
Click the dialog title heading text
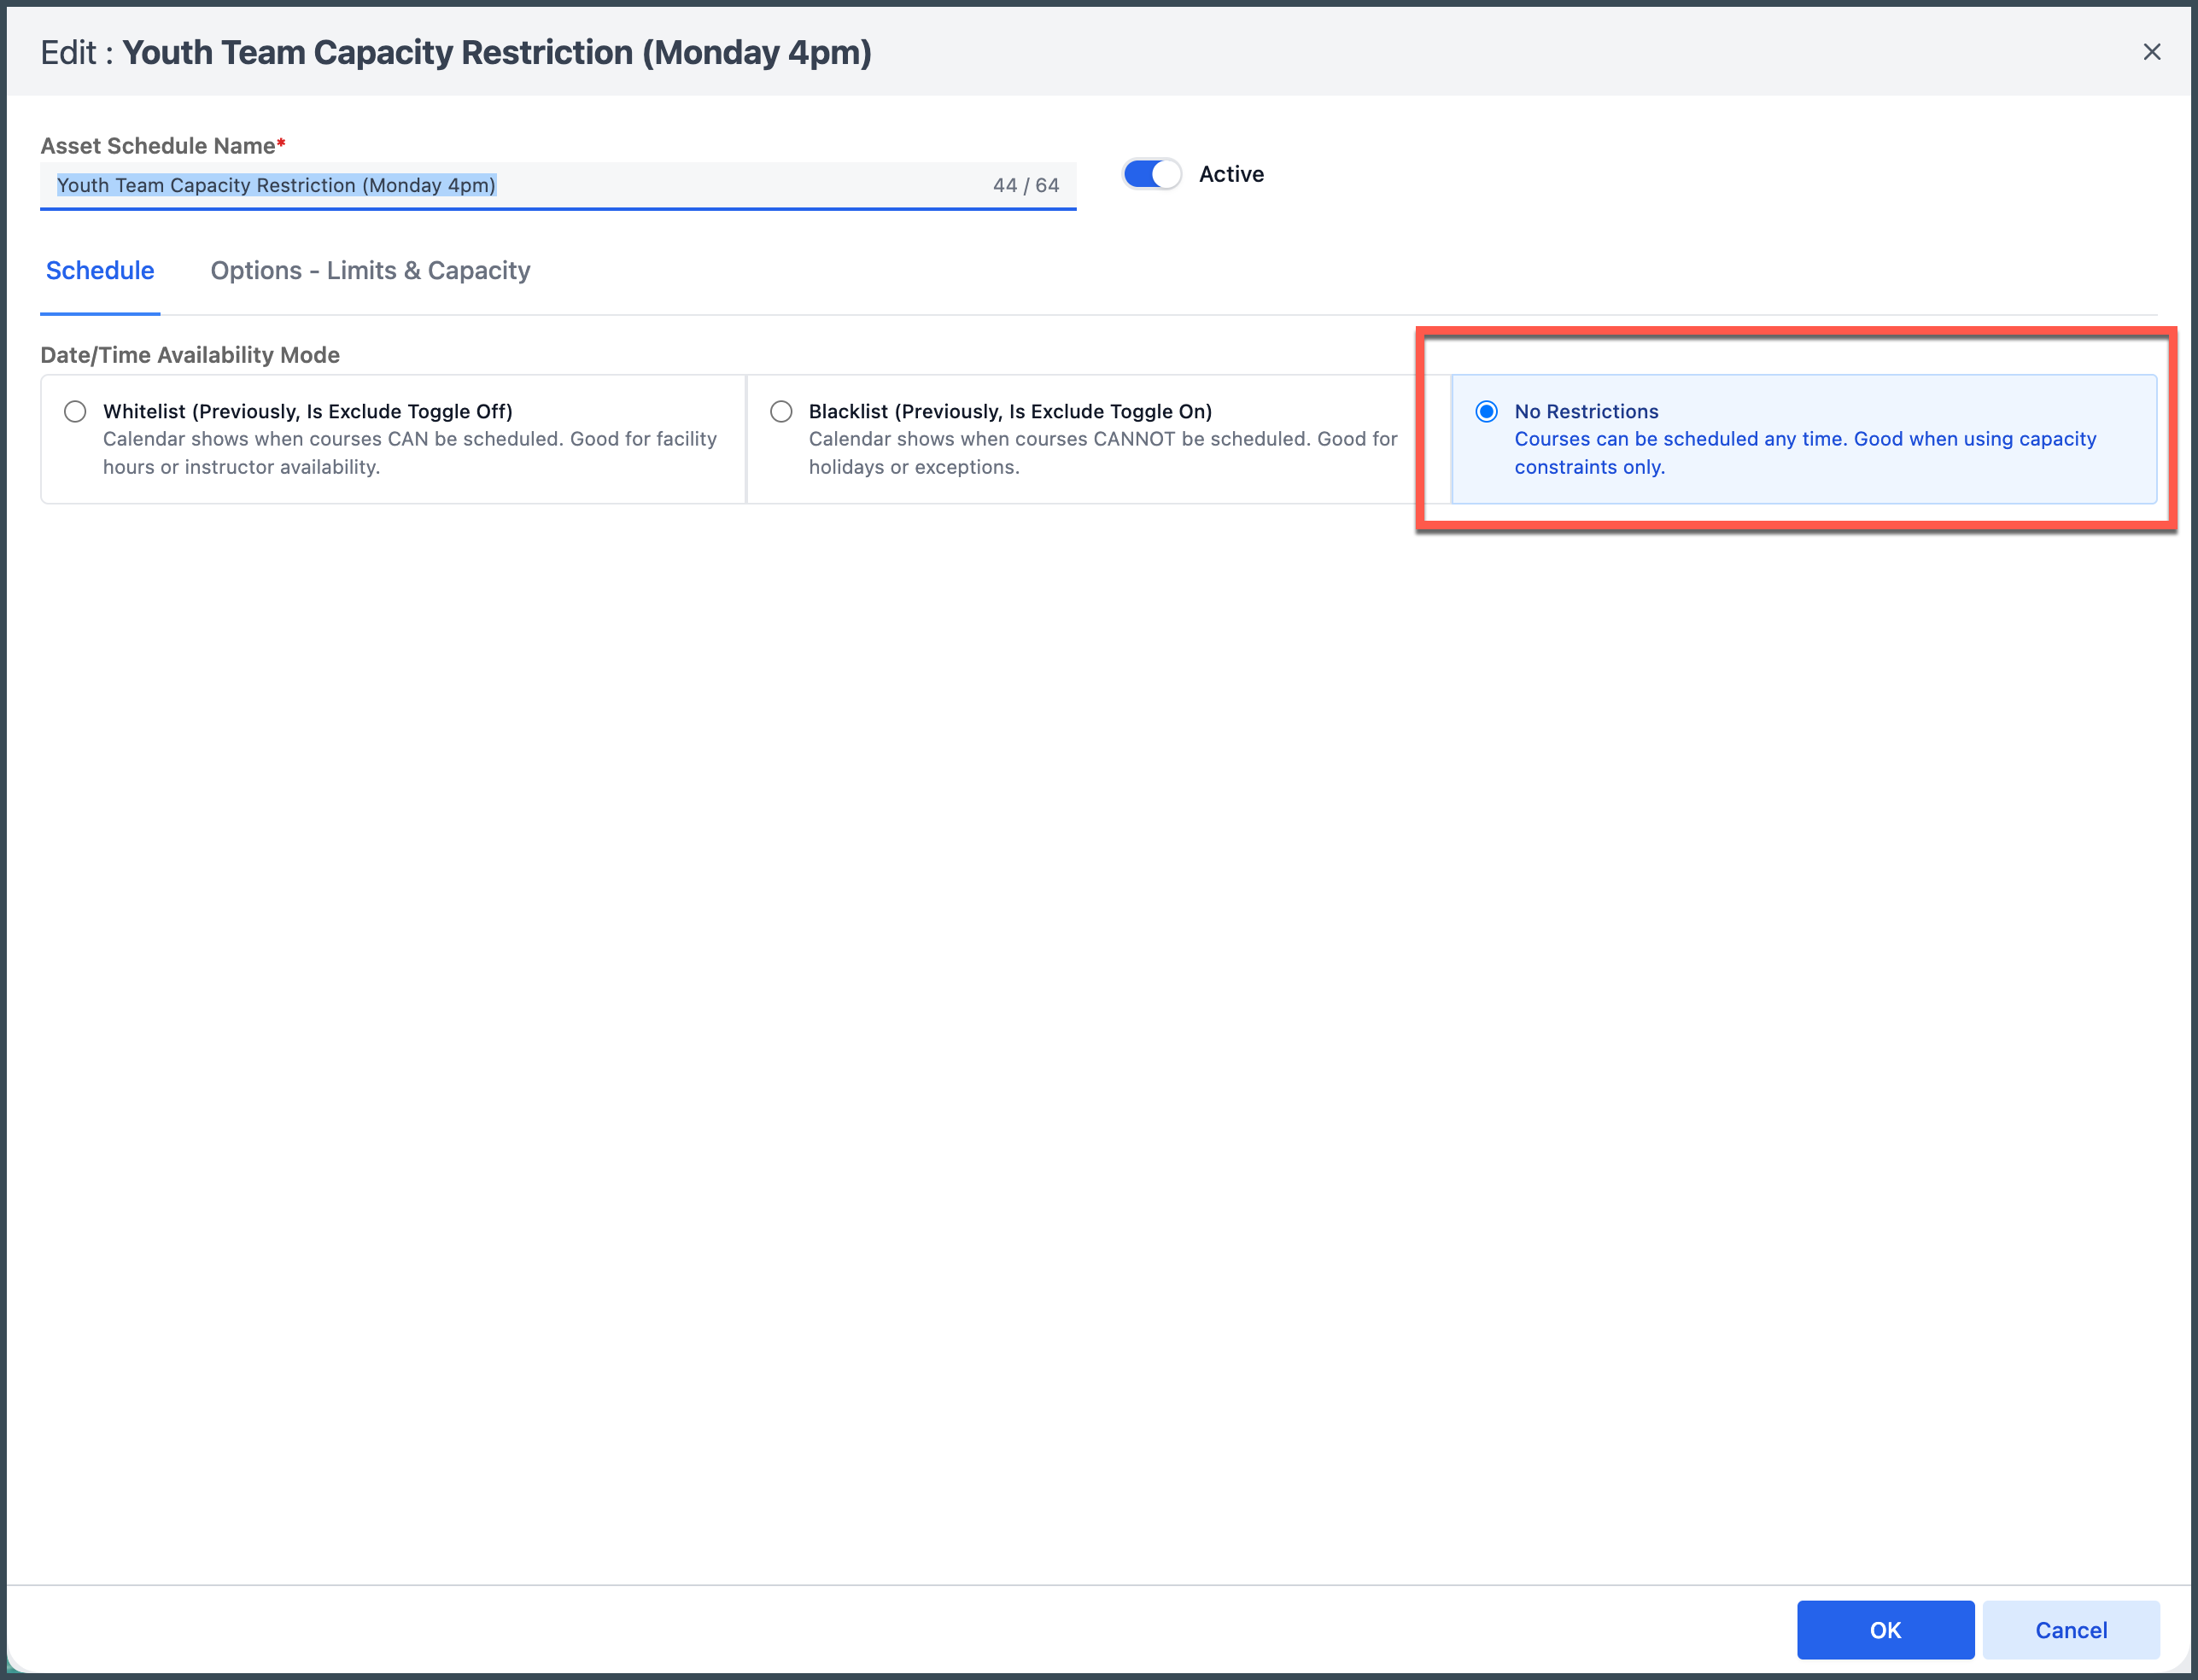[496, 52]
